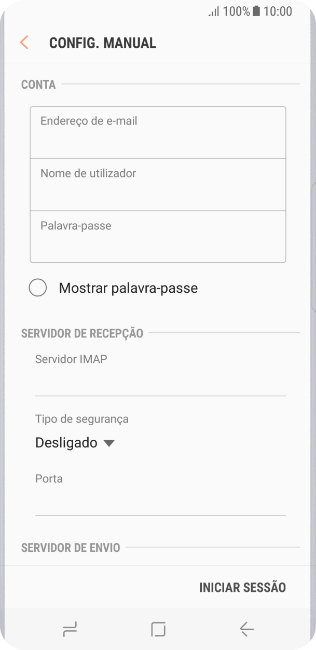
Task: Tap the battery icon in status bar
Action: click(256, 11)
